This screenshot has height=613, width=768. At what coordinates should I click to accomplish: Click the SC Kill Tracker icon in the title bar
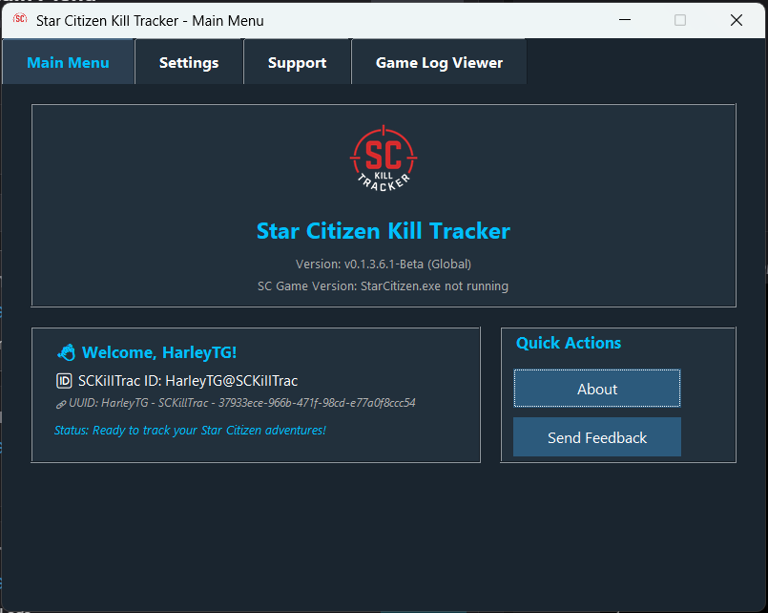(x=19, y=20)
